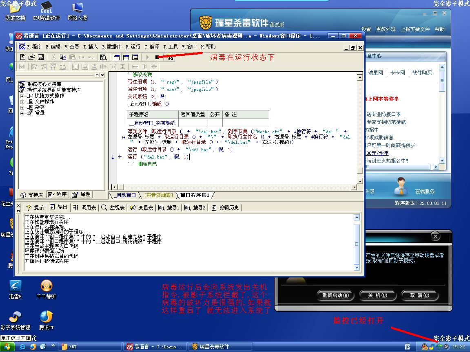The image size is (470, 352).
Task: Toggle the left work panel layout icon
Action: click(x=117, y=57)
